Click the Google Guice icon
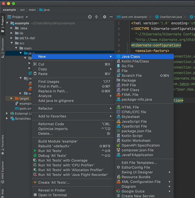 click(118, 191)
